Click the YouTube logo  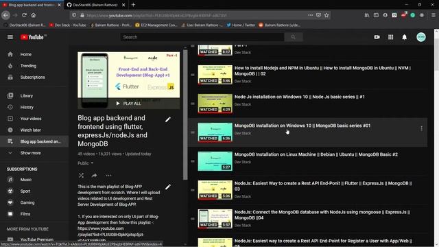[x=32, y=37]
